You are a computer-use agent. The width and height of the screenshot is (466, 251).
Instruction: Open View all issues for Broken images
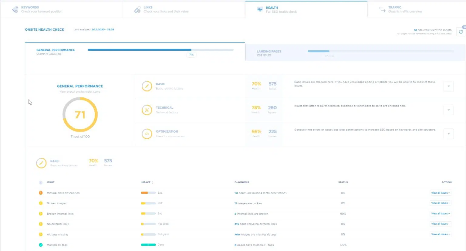coord(441,203)
